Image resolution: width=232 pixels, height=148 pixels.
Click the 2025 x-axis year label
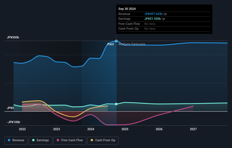[125, 129]
